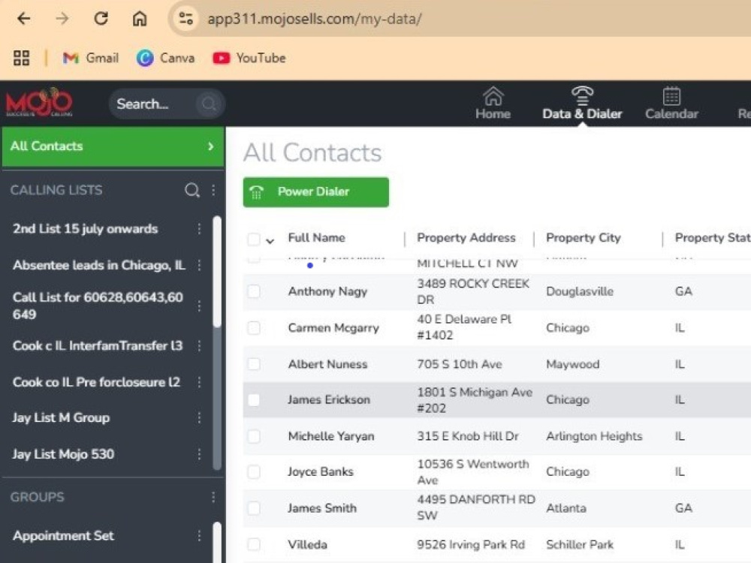Open contact Anthony Nagy

[327, 291]
